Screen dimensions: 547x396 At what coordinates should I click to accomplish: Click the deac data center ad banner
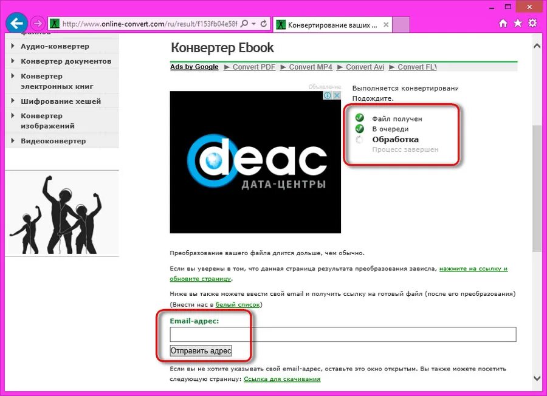point(255,162)
